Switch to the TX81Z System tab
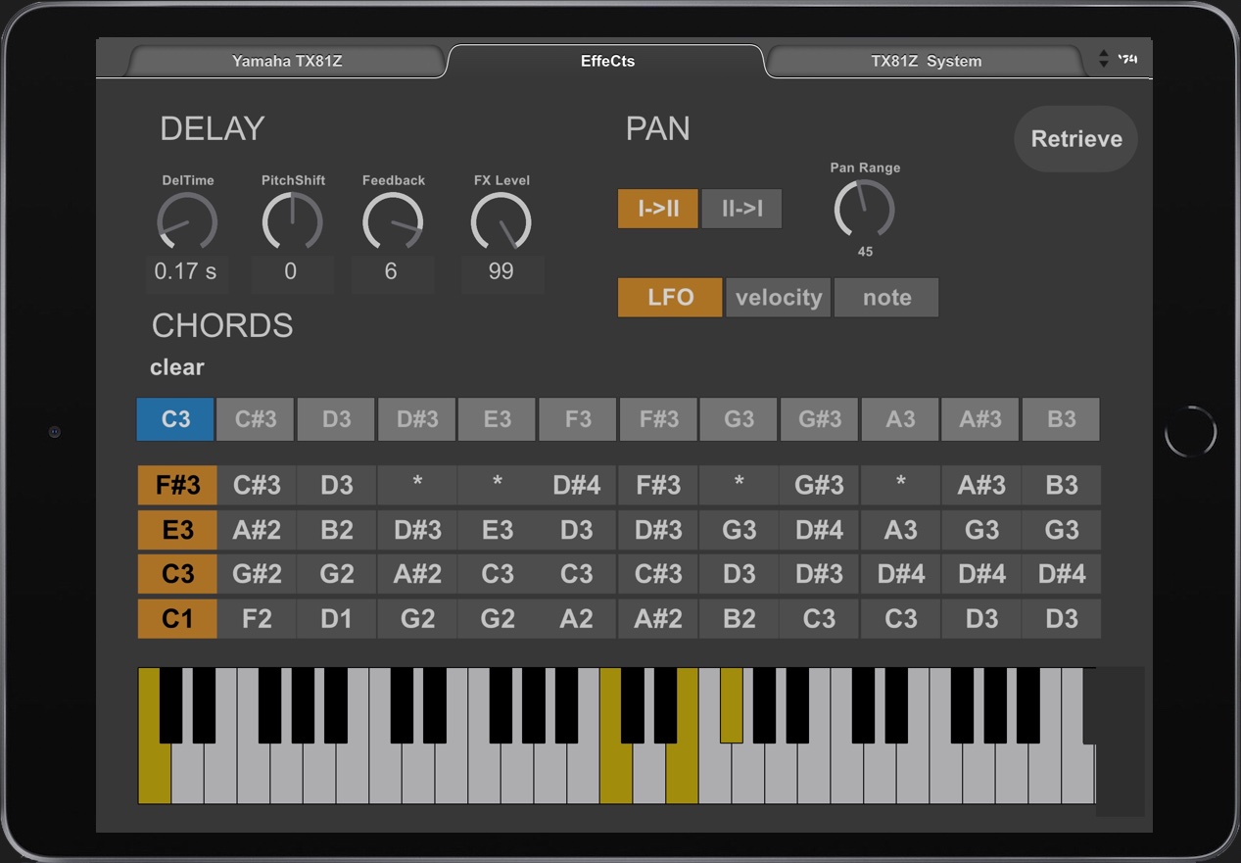This screenshot has width=1241, height=863. [x=926, y=61]
